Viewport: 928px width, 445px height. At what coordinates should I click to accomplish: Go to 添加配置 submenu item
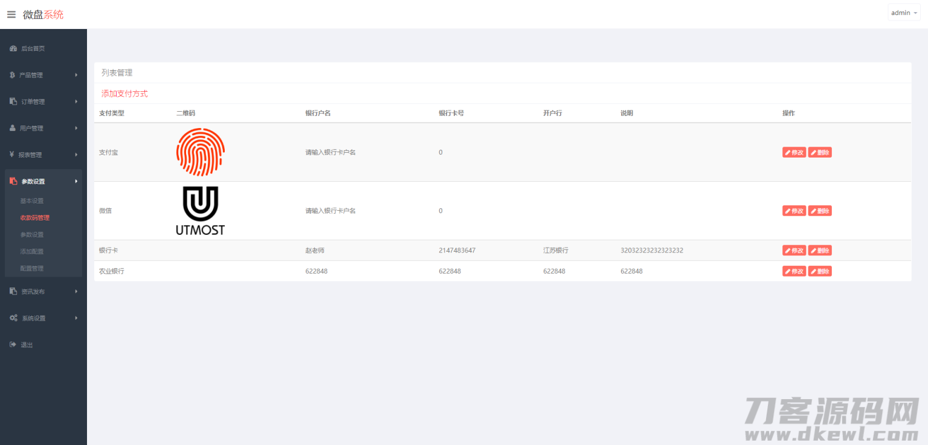[32, 252]
